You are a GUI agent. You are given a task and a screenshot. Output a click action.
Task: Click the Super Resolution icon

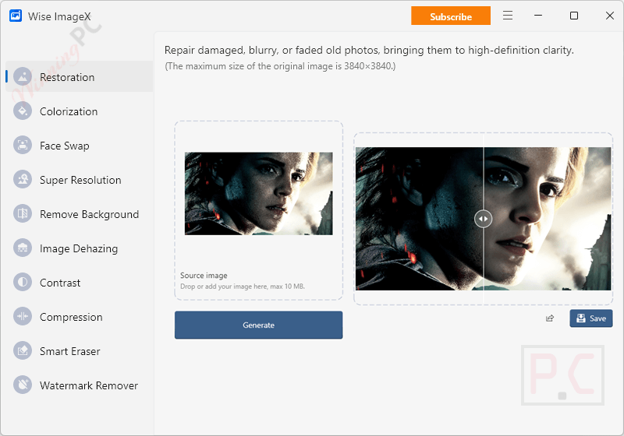tap(23, 180)
